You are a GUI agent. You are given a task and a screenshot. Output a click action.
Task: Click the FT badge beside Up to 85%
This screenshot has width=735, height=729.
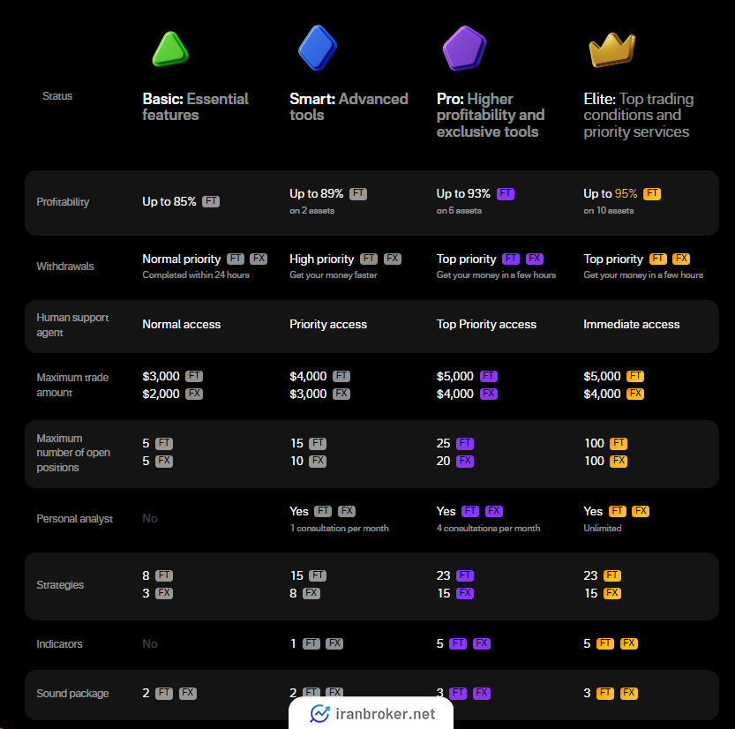tap(211, 201)
